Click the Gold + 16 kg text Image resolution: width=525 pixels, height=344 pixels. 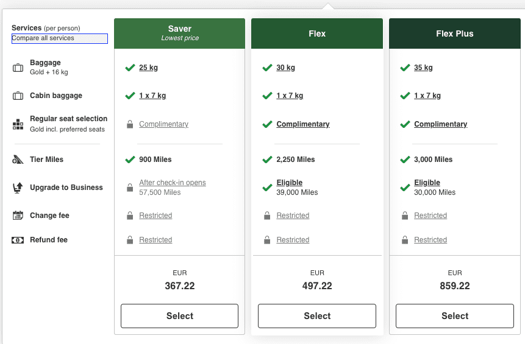[x=49, y=72]
